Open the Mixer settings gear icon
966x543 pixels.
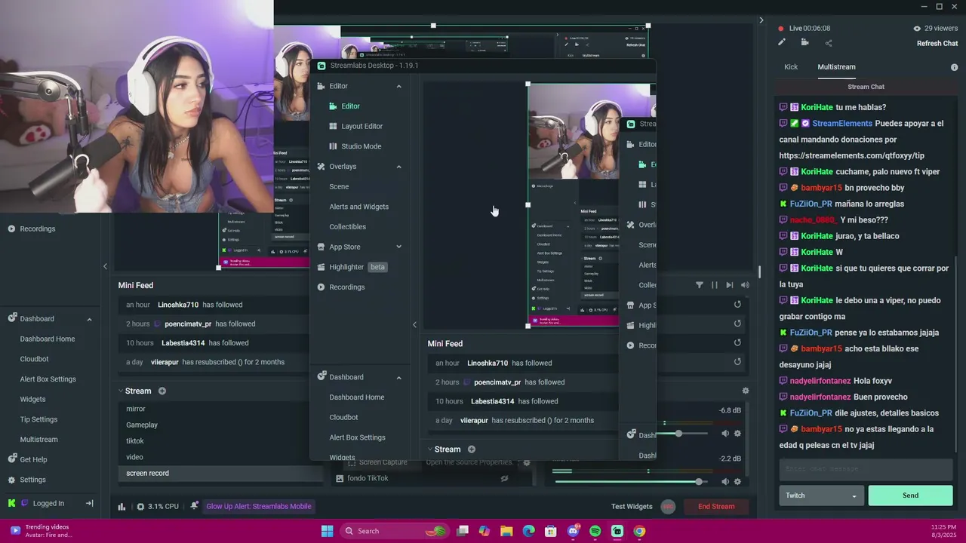[746, 391]
